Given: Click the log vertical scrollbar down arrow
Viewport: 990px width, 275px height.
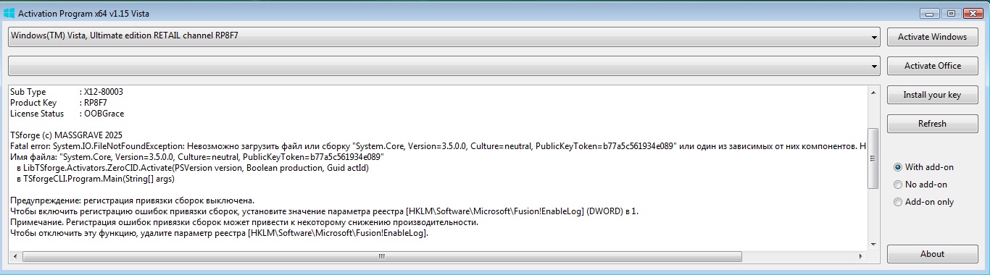Looking at the screenshot, I should (x=873, y=244).
